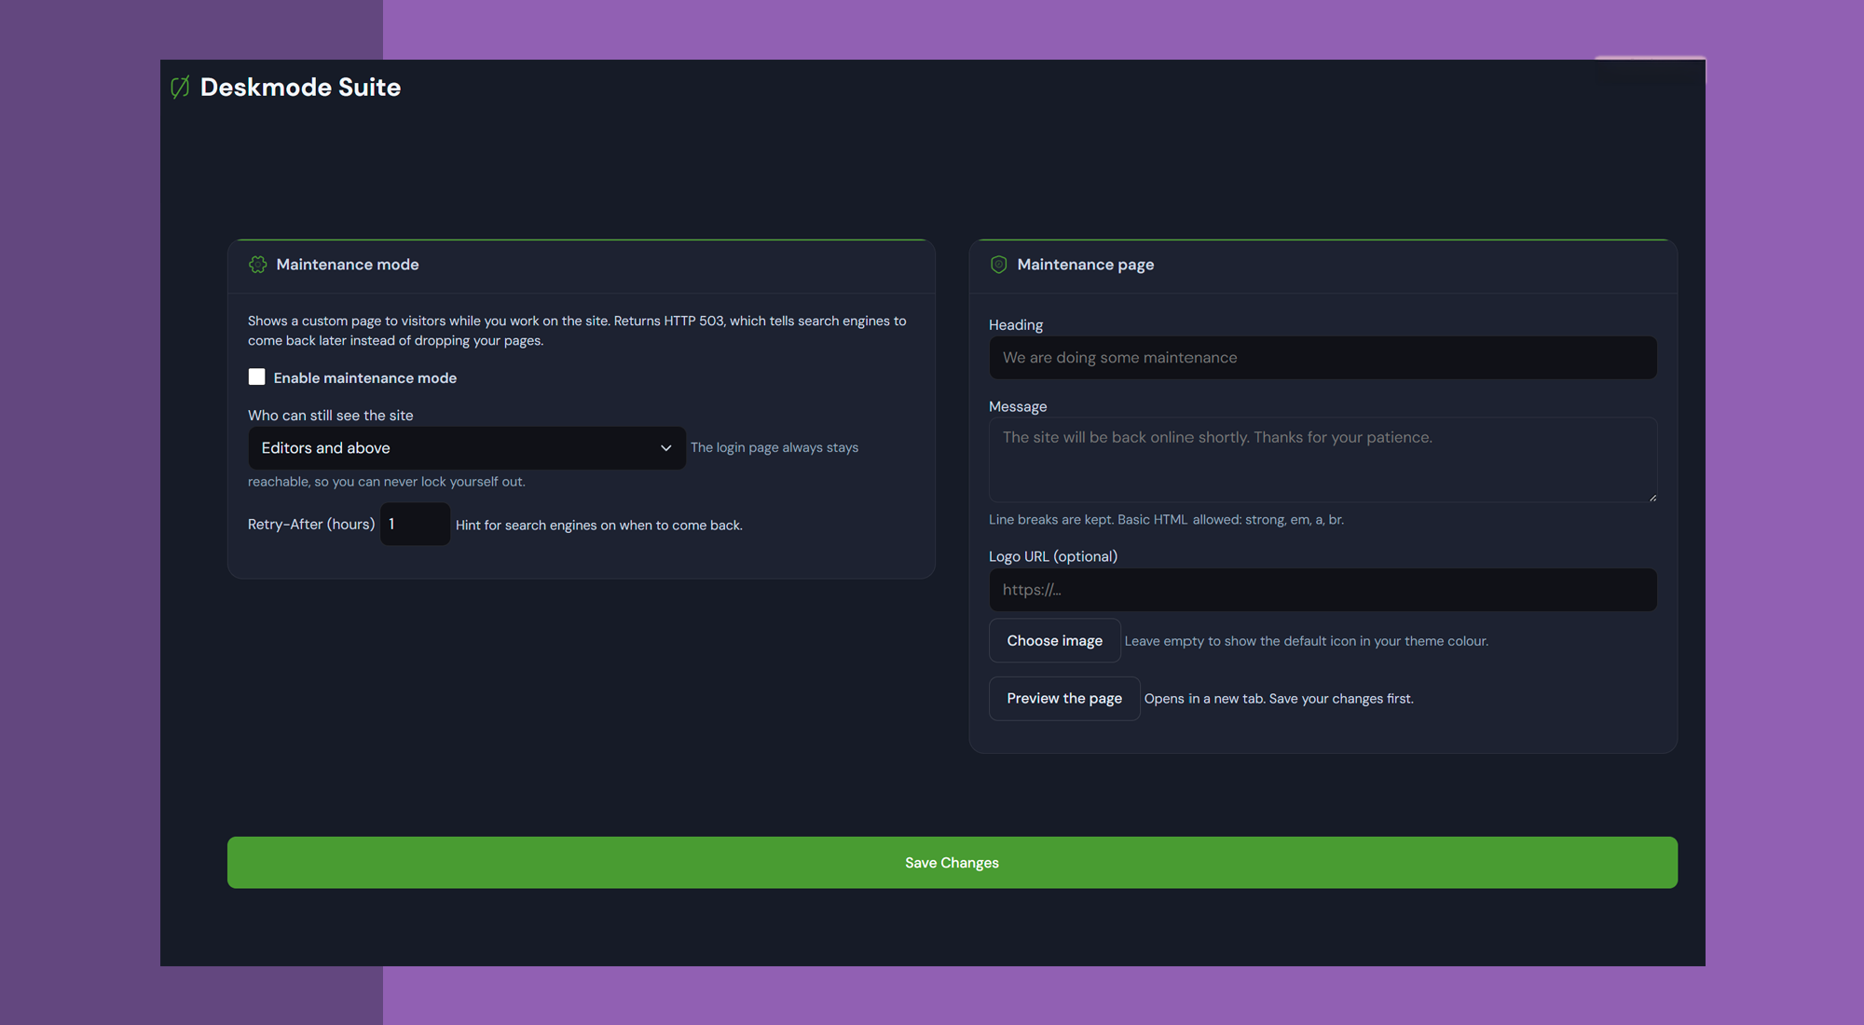Click the 'Leave empty to show the default icon' text
This screenshot has height=1025, width=1864.
1306,641
